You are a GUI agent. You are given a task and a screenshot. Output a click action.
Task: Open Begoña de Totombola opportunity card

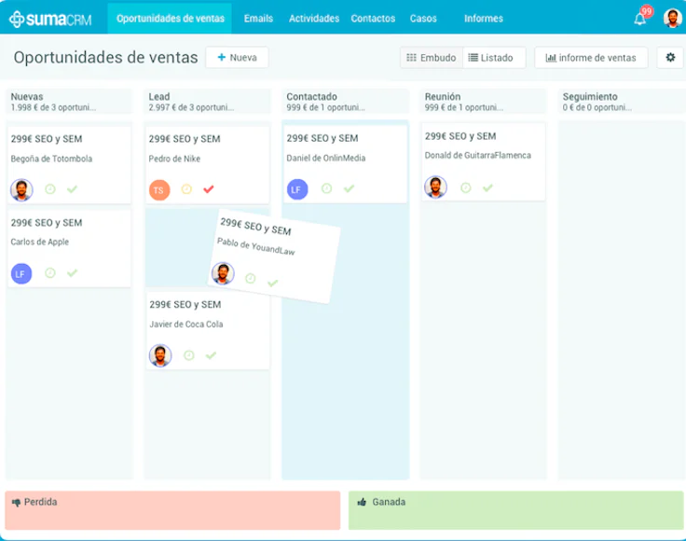(x=69, y=165)
